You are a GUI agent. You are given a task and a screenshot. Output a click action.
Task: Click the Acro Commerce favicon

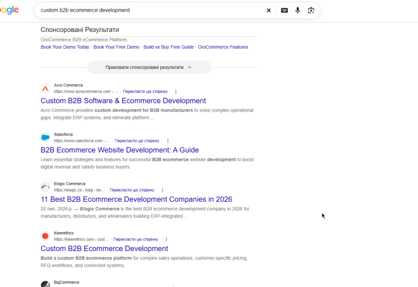tap(45, 89)
